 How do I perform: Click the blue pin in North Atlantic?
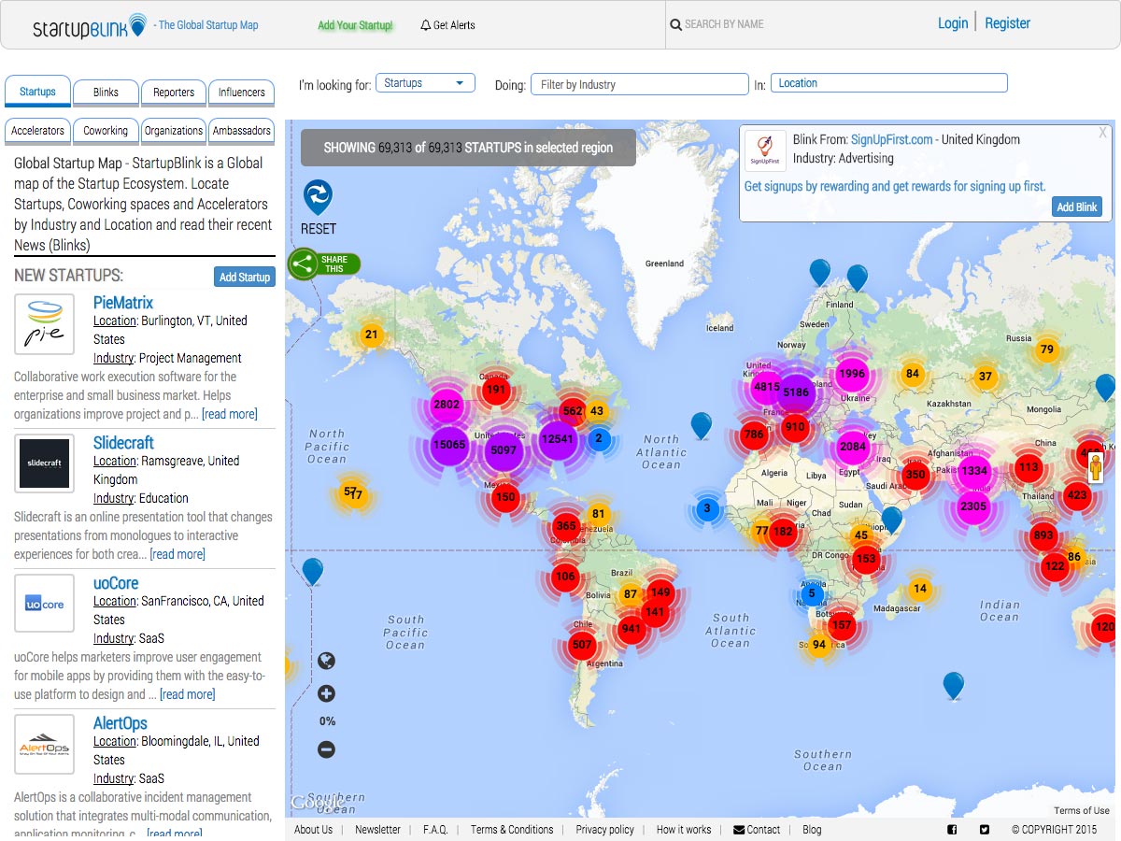(701, 425)
